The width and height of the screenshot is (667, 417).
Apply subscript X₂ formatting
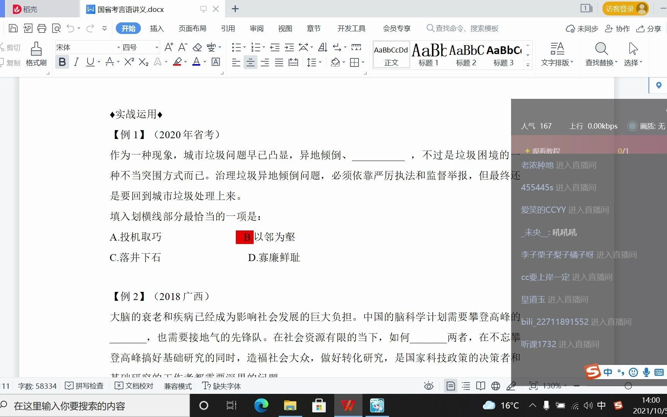click(144, 62)
